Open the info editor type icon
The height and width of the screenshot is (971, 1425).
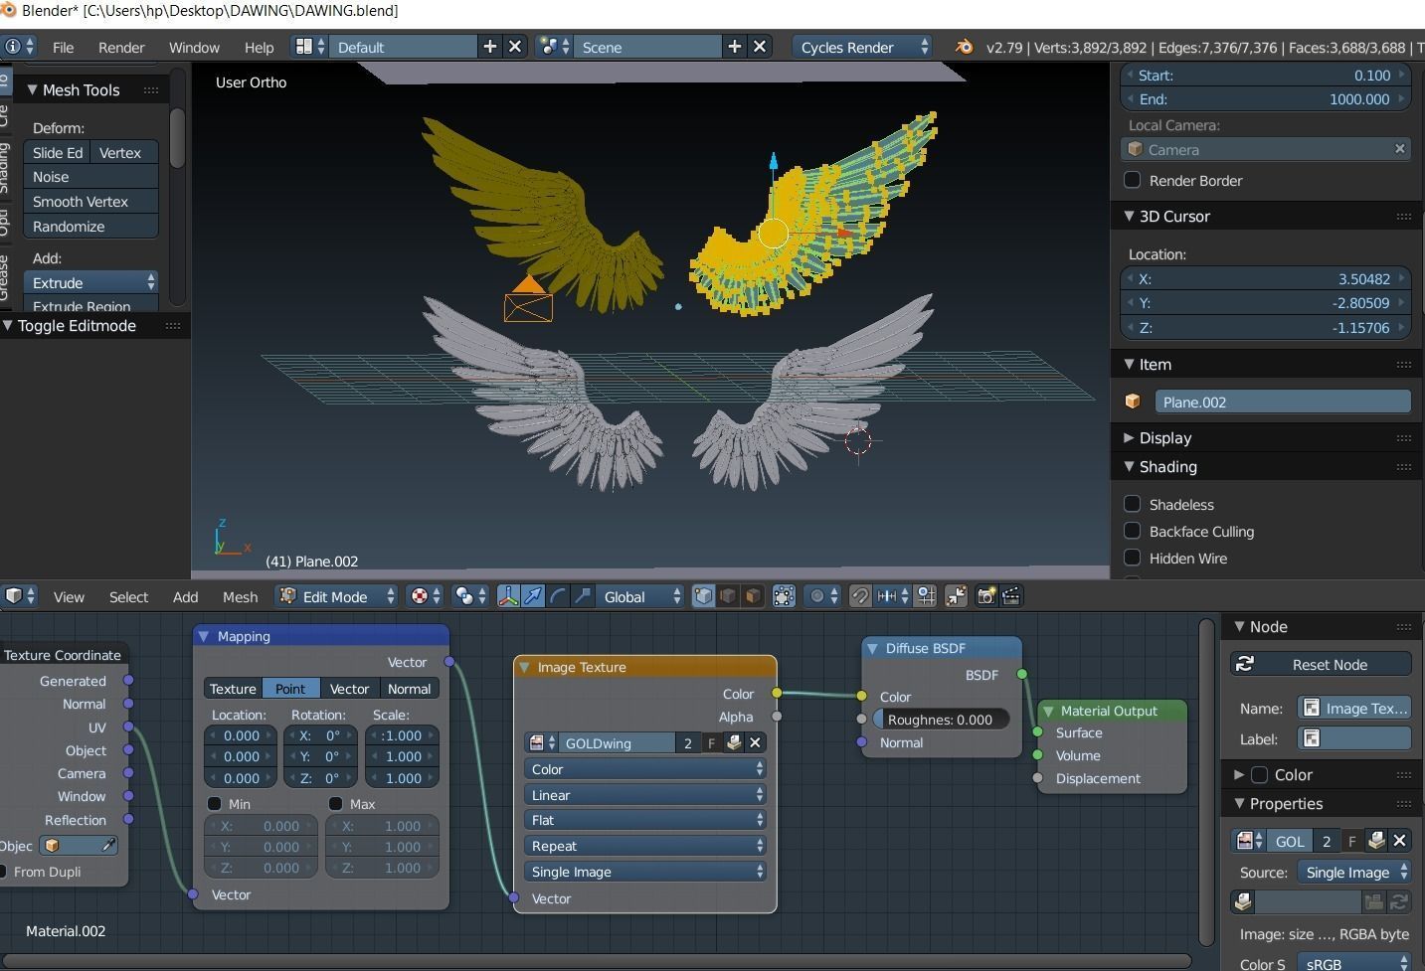tap(19, 47)
